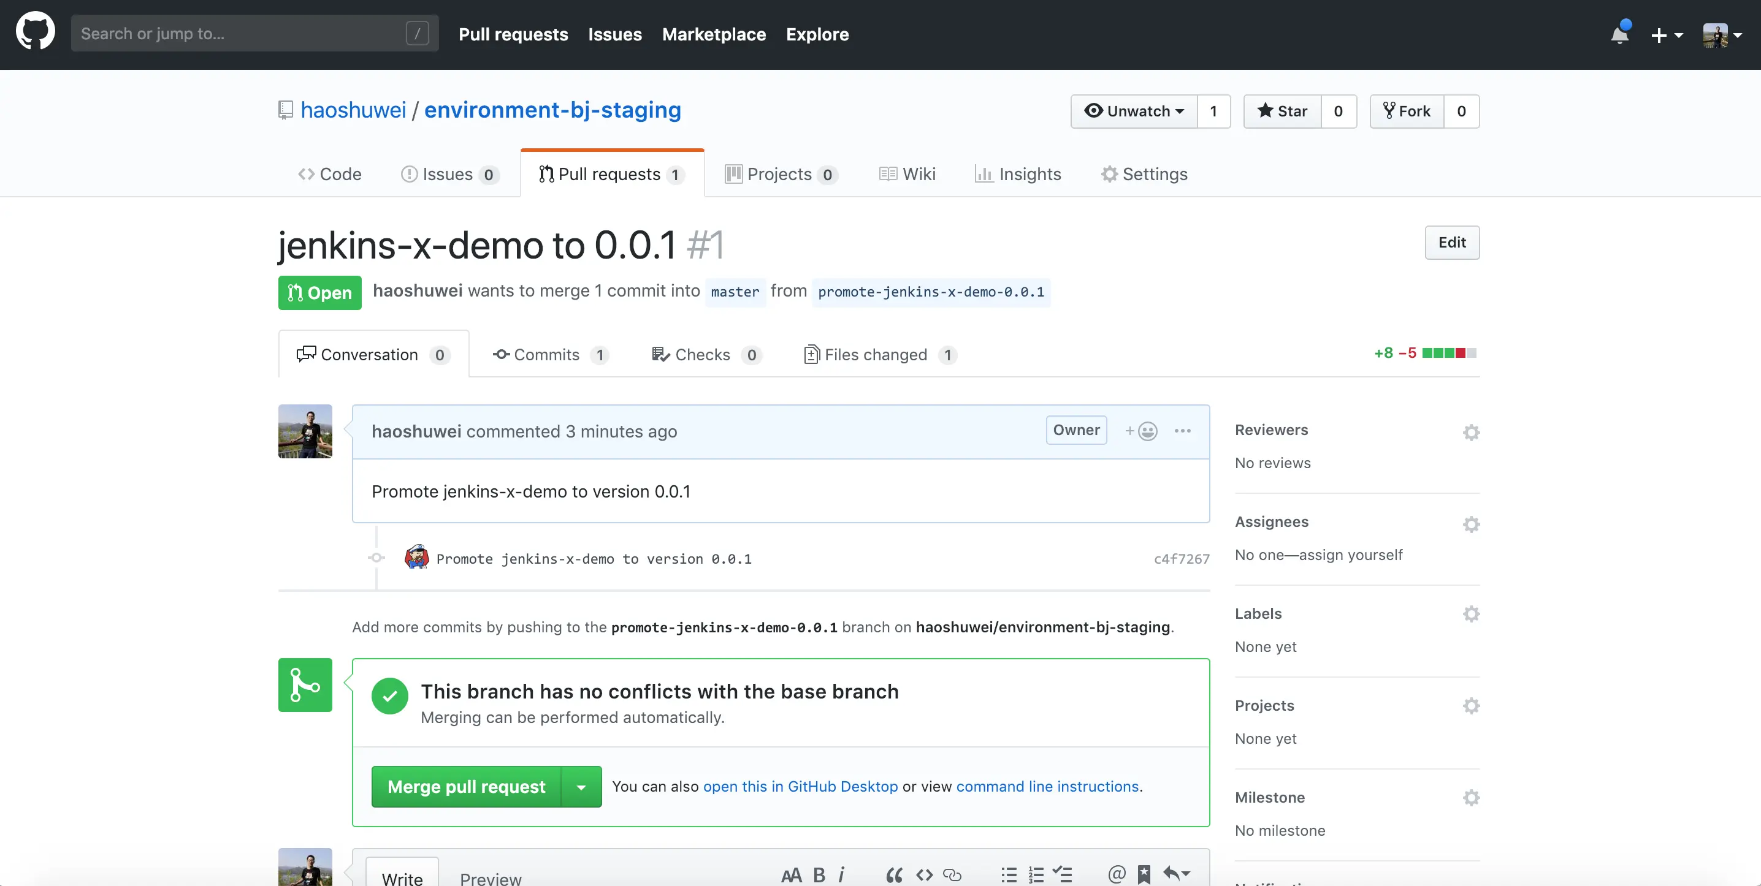Open the Unwatch dropdown

tap(1134, 112)
